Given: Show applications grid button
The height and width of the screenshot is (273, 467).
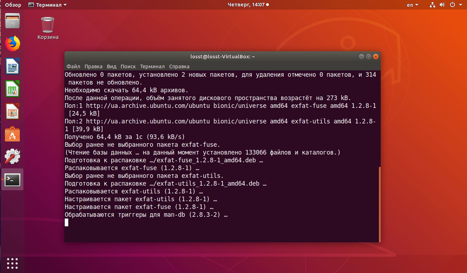Looking at the screenshot, I should [12, 263].
